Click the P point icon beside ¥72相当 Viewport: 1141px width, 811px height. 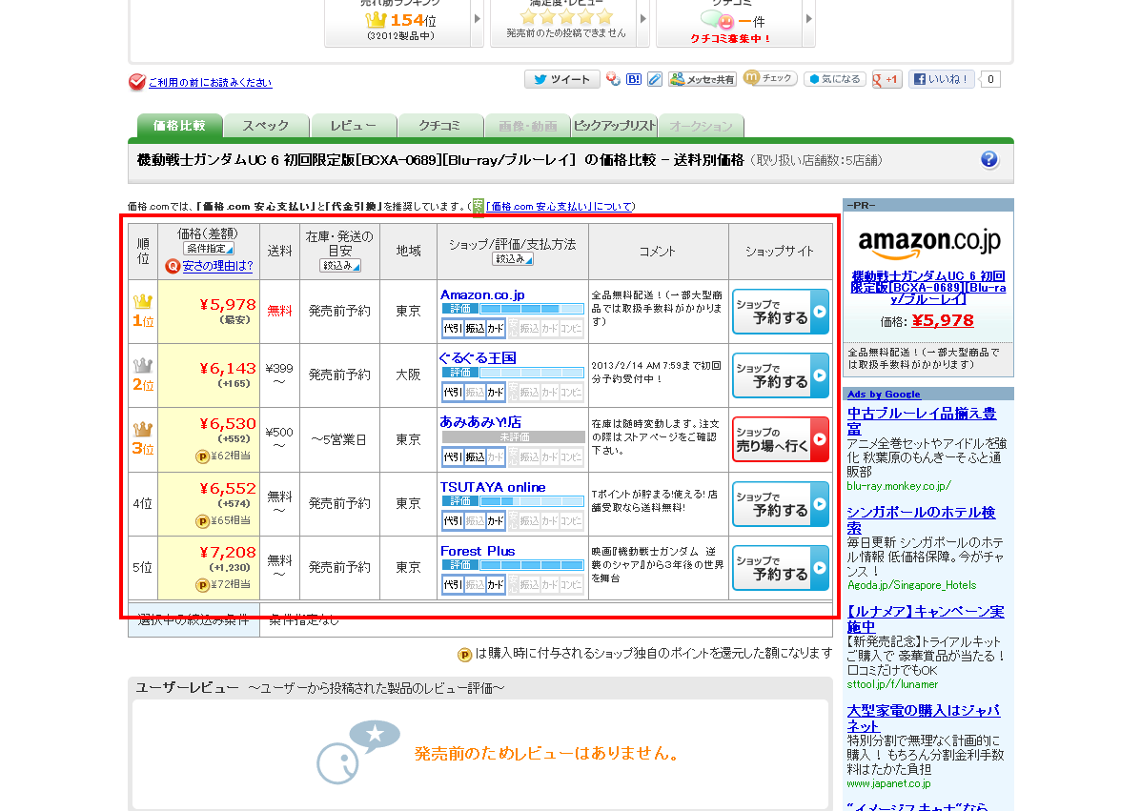click(x=203, y=585)
